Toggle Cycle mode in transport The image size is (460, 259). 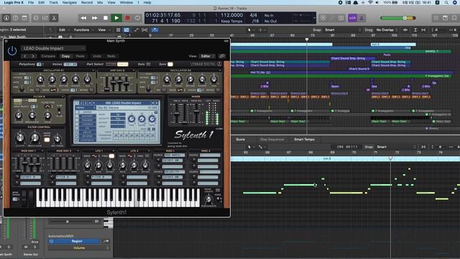[x=137, y=18]
